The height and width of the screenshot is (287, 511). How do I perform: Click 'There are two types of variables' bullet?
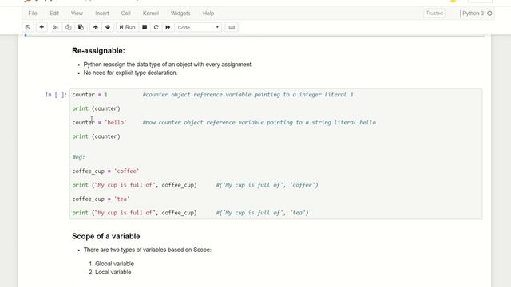point(147,250)
